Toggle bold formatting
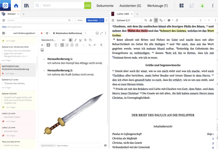The image size is (218, 149). point(71,40)
